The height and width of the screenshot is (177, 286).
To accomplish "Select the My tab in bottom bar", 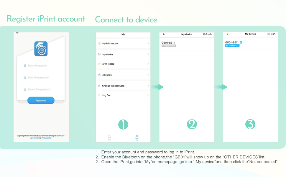I will tap(137, 137).
